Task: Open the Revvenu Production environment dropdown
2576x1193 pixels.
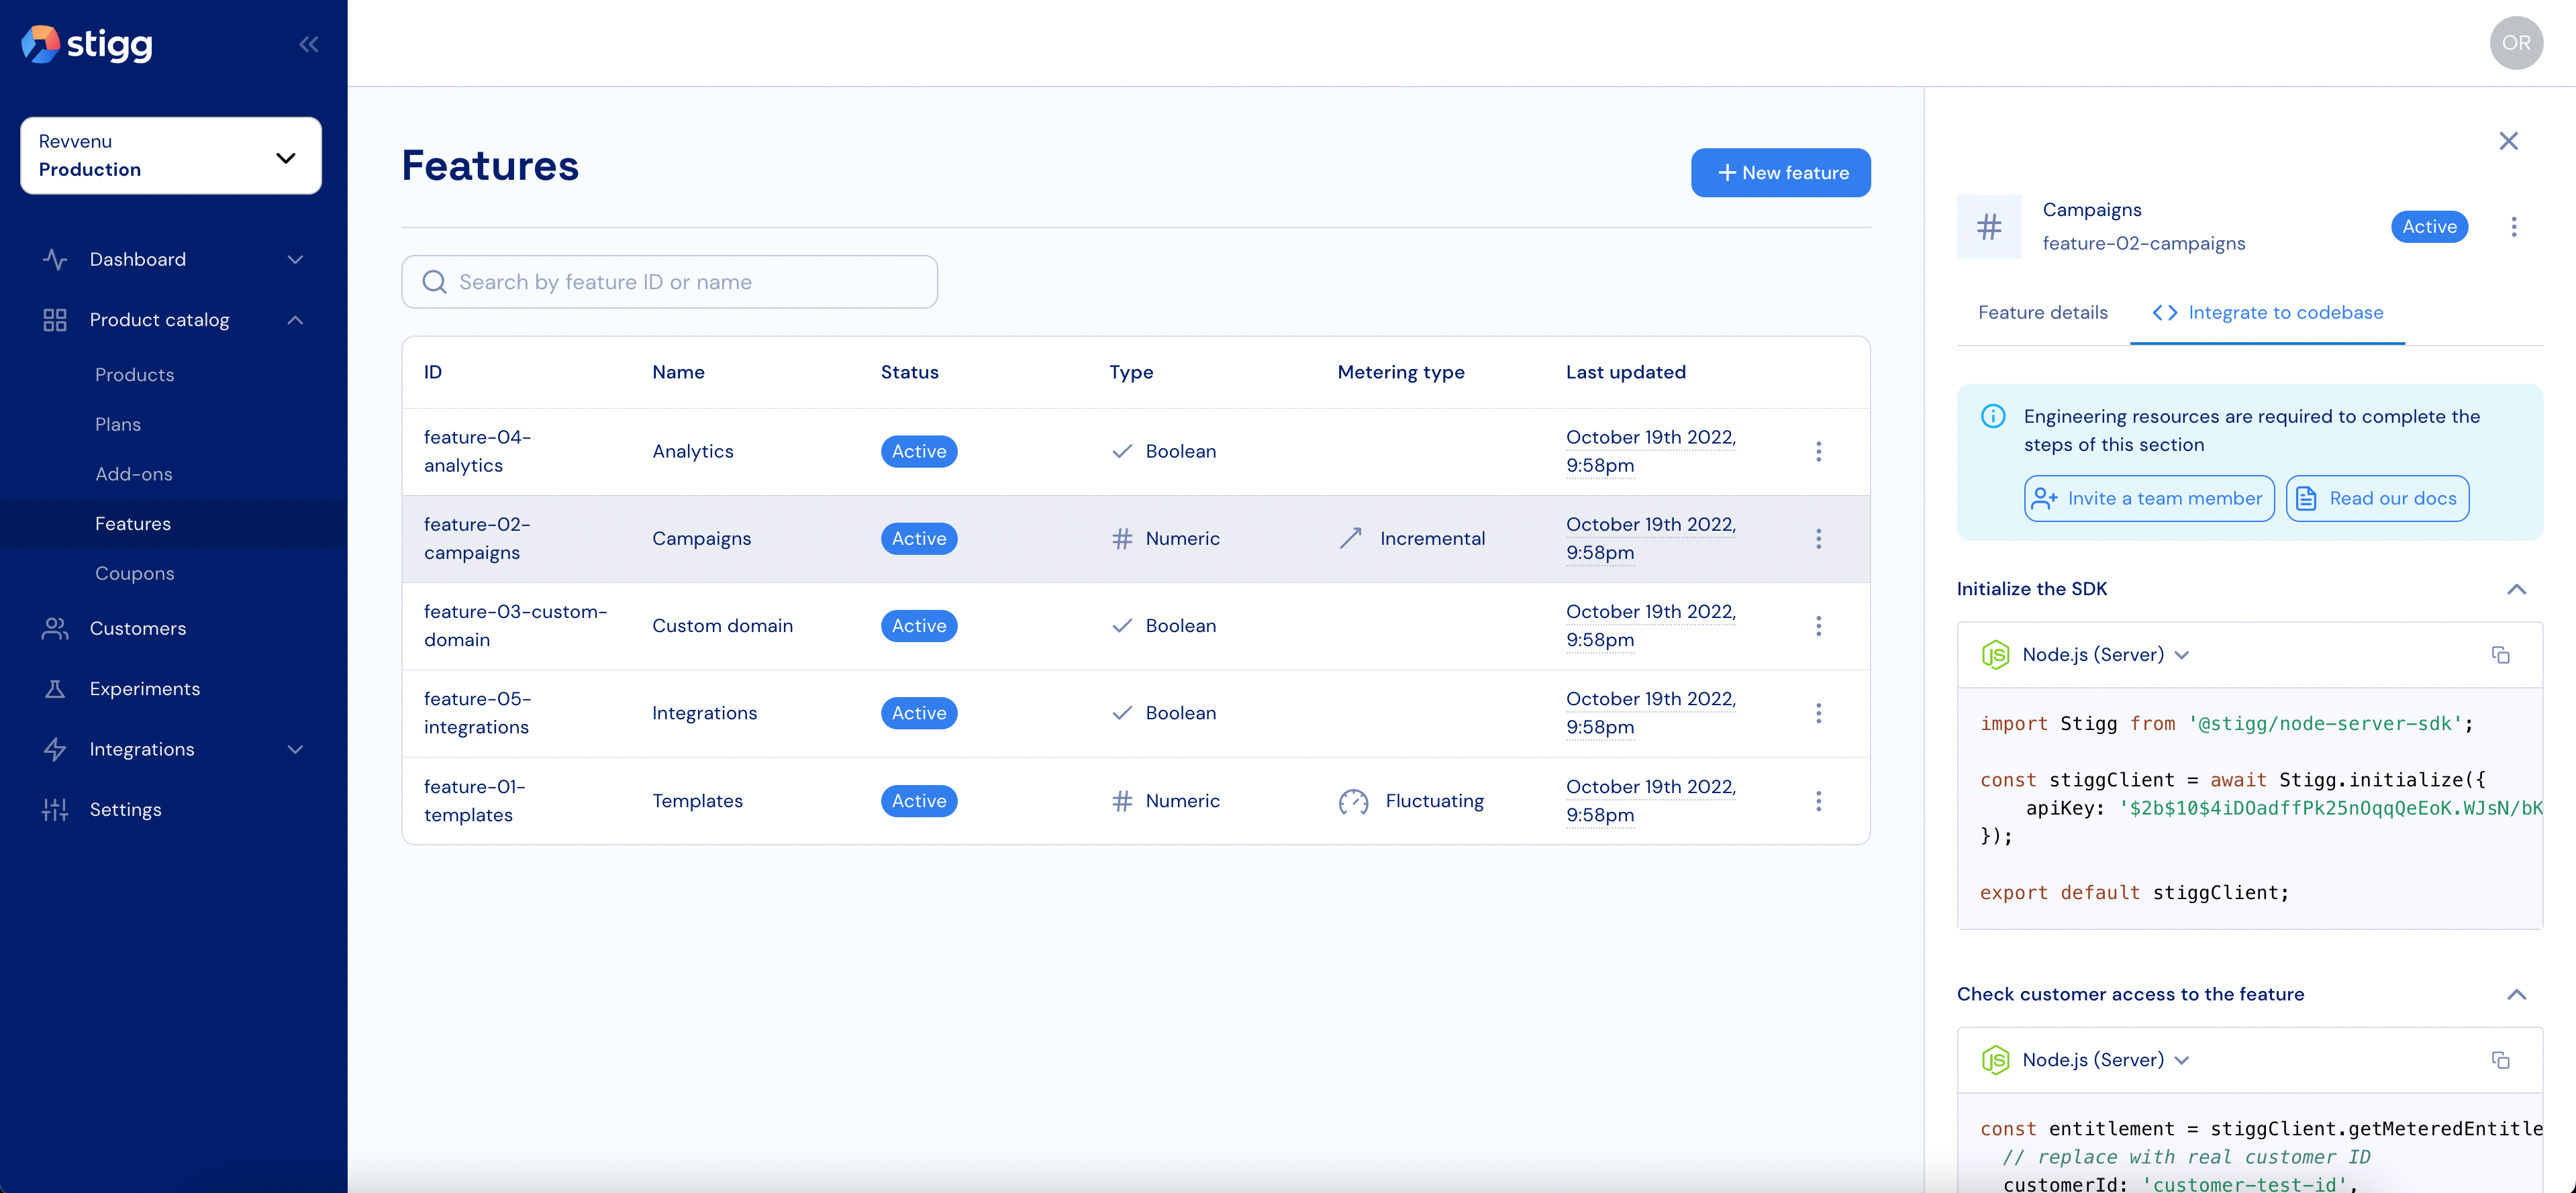Action: (x=171, y=156)
